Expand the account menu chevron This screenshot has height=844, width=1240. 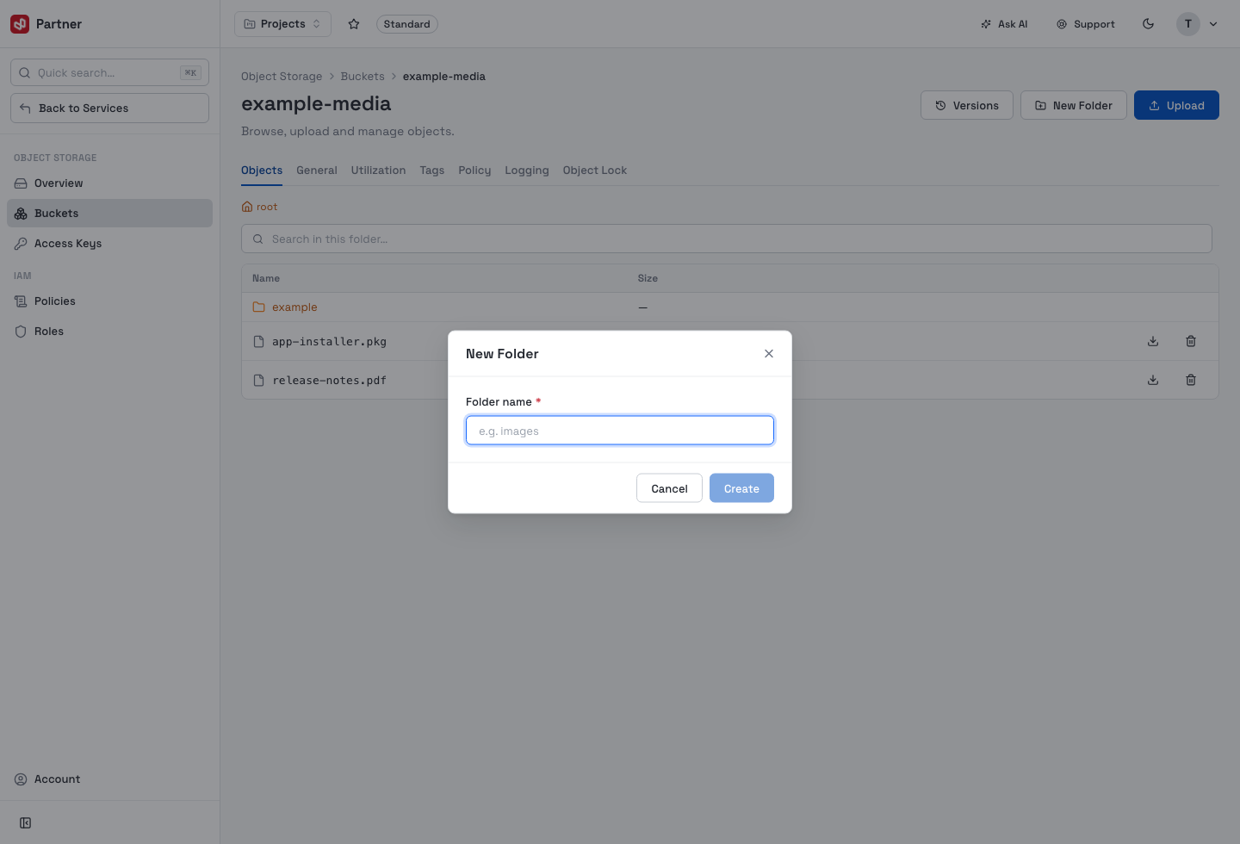pos(1213,24)
